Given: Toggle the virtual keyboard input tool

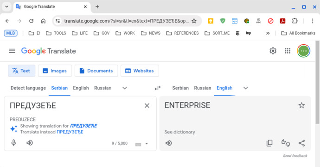Looking at the screenshot, I should tap(138, 144).
